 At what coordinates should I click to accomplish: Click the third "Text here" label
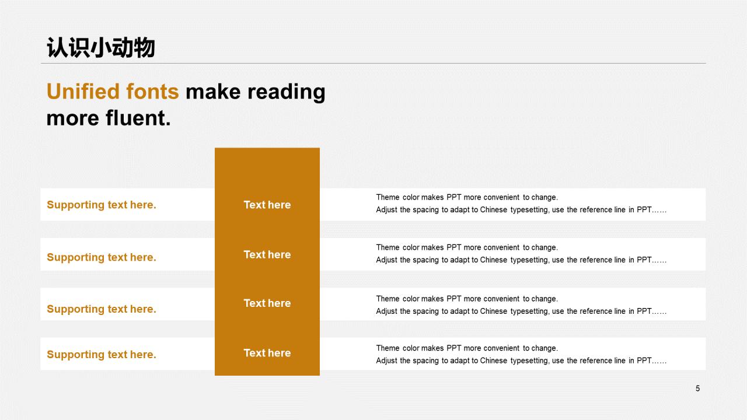pyautogui.click(x=267, y=303)
